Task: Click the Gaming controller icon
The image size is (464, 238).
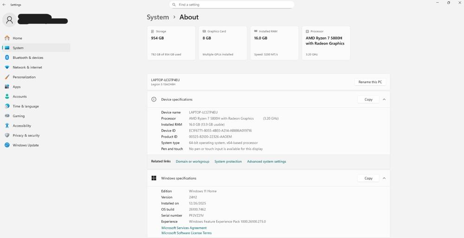Action: 7,116
